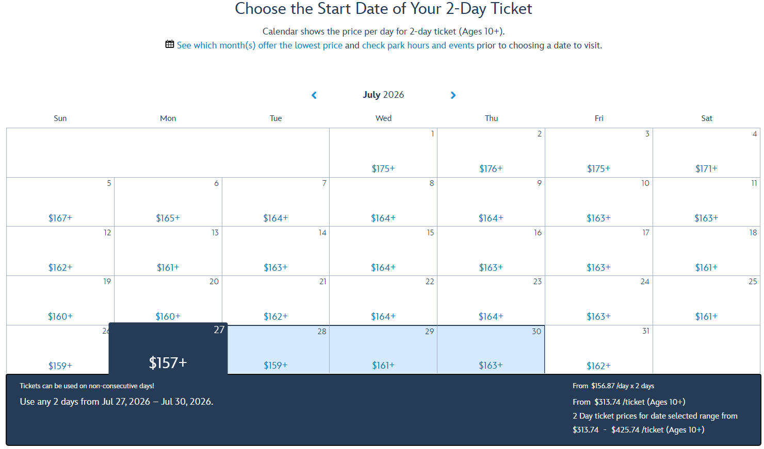Select Friday July 31 at $162+
Image resolution: width=764 pixels, height=449 pixels.
pos(598,350)
